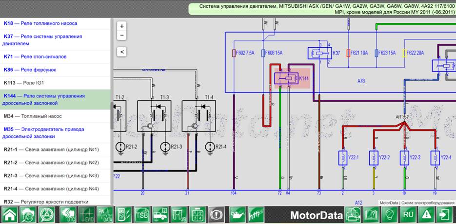Open the warning triangle icon
Viewport: 456px width, 224px height.
point(427,215)
